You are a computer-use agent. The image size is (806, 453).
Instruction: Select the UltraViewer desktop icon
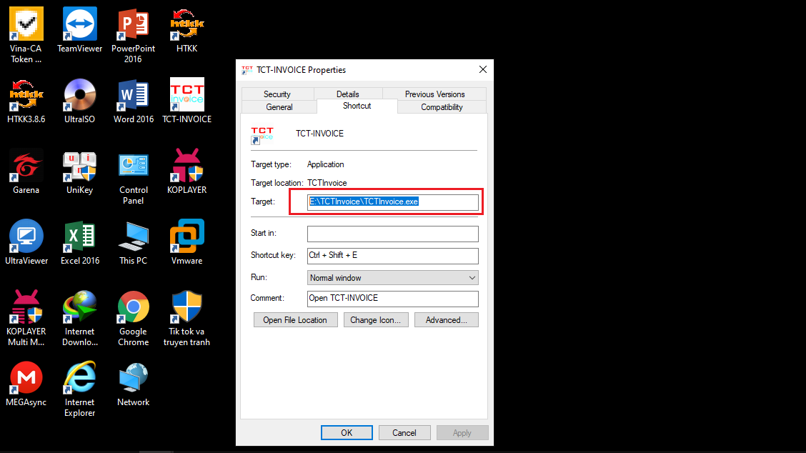coord(26,242)
